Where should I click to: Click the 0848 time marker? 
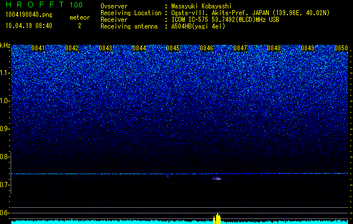pyautogui.click(x=274, y=48)
